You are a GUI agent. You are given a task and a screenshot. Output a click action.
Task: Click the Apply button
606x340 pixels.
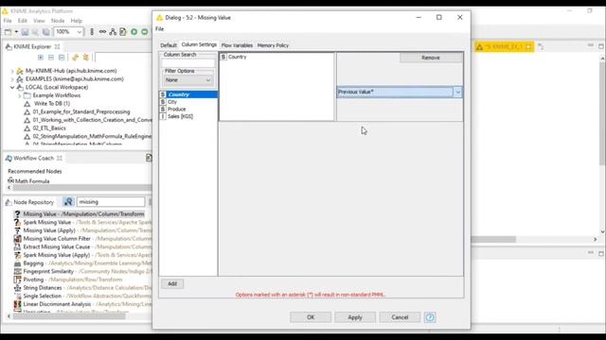pos(355,317)
